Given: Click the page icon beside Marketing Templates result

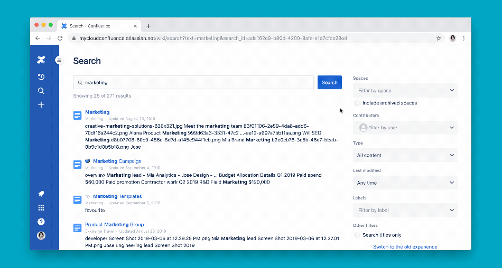Looking at the screenshot, I should [x=77, y=199].
